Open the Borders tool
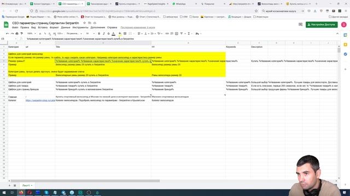This screenshot has width=350, height=196. click(x=125, y=34)
